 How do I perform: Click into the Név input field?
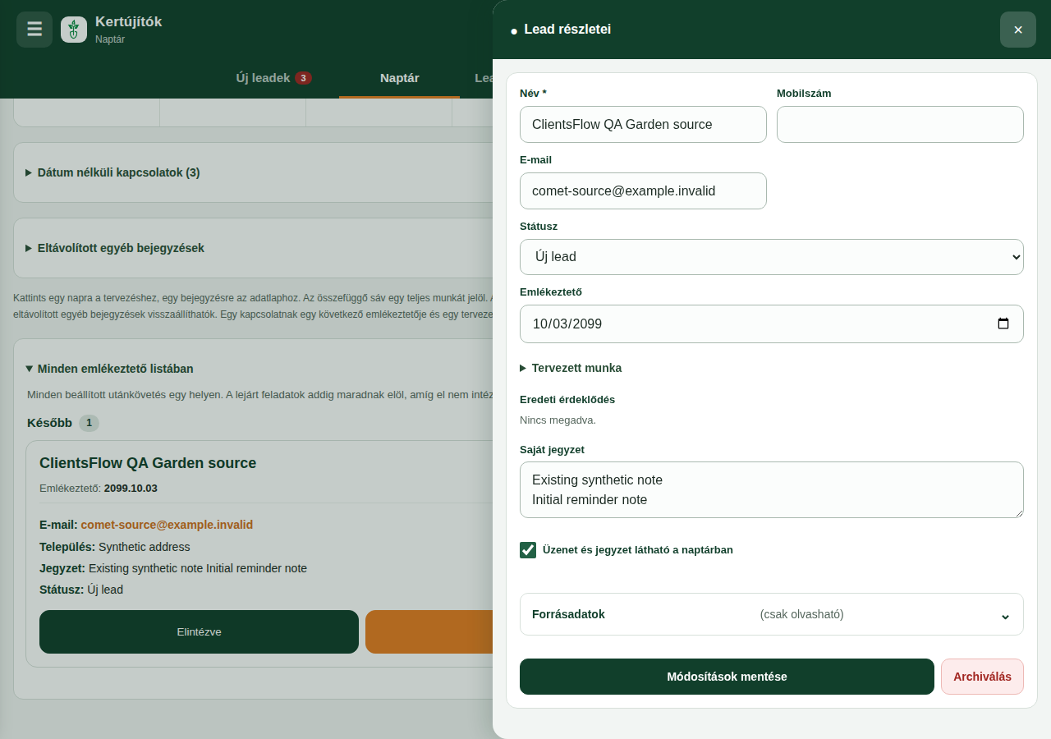click(643, 125)
